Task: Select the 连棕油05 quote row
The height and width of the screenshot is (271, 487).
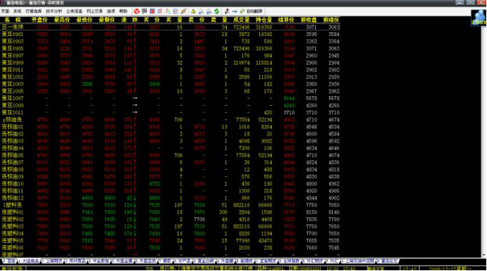Action: 170,155
